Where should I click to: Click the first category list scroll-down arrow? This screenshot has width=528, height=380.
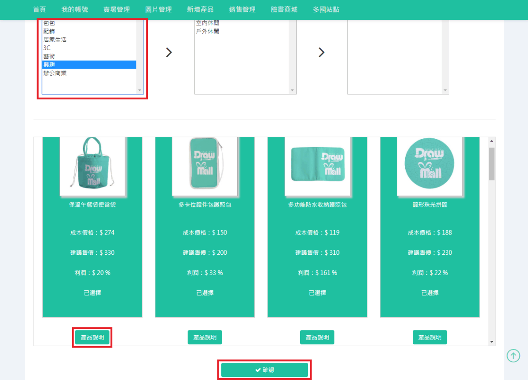(x=140, y=90)
